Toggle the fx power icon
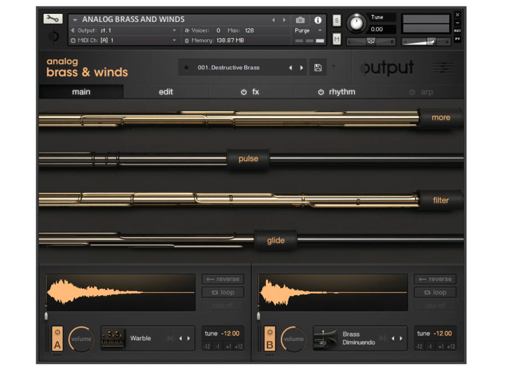The height and width of the screenshot is (371, 505). tap(244, 92)
